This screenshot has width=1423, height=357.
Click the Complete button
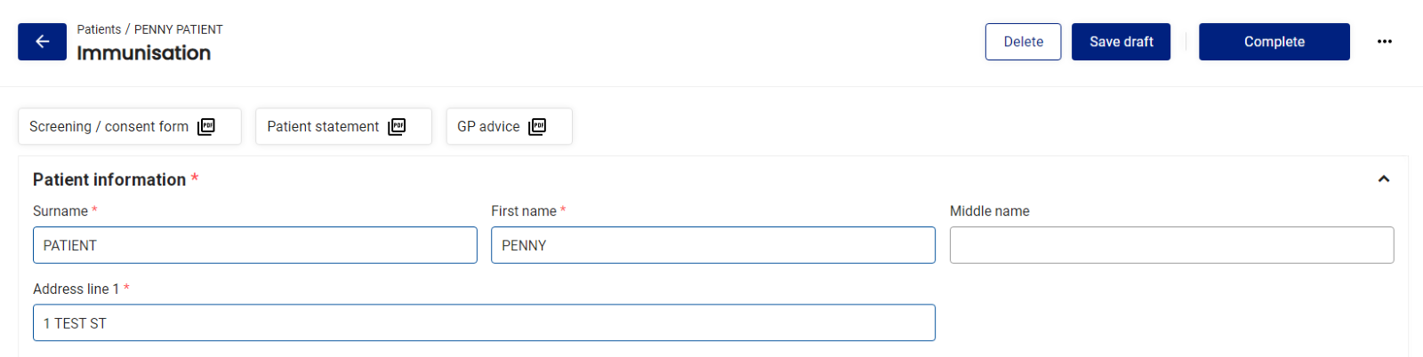tap(1274, 42)
